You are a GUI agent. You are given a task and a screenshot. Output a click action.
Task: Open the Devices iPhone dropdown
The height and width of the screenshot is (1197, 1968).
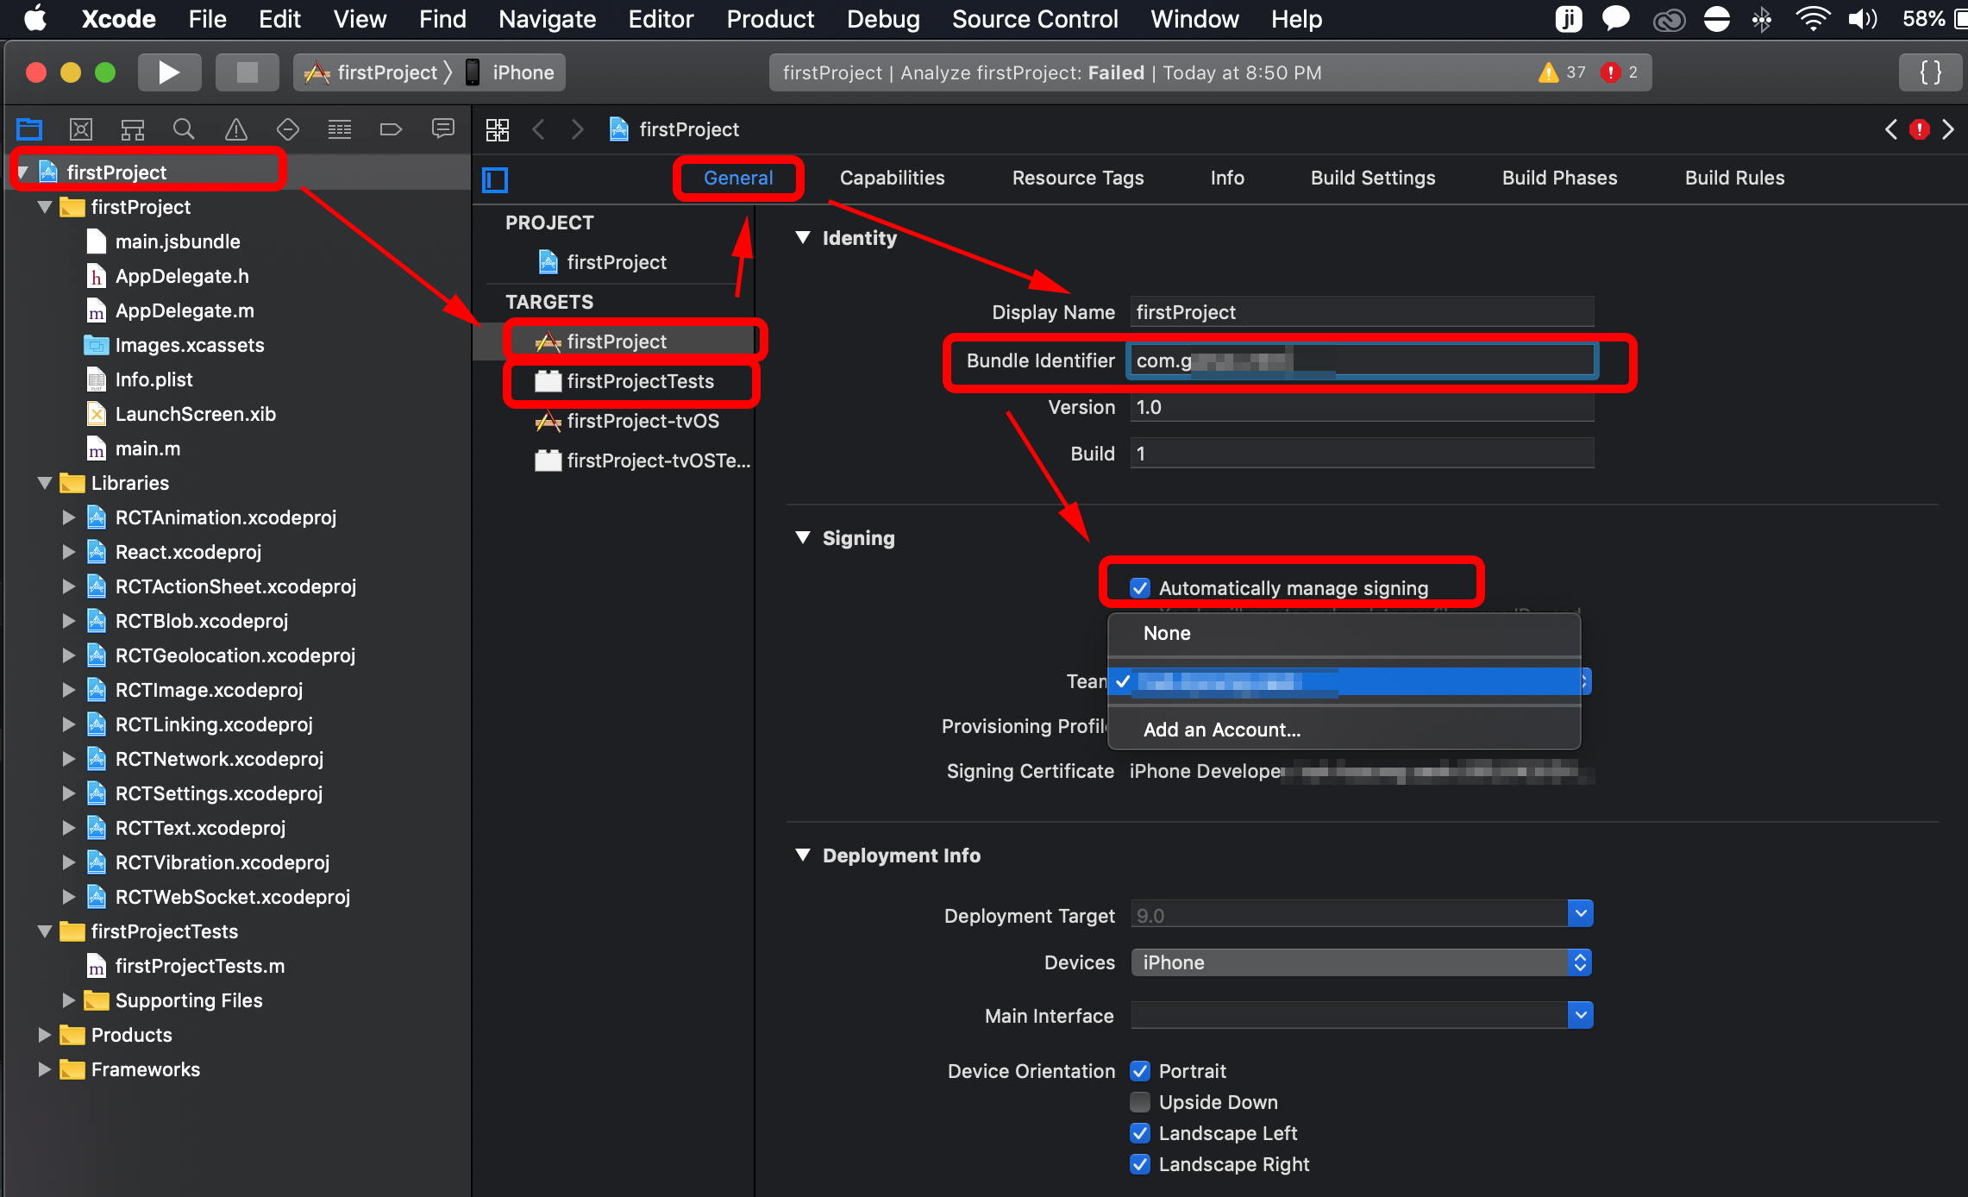(x=1361, y=962)
